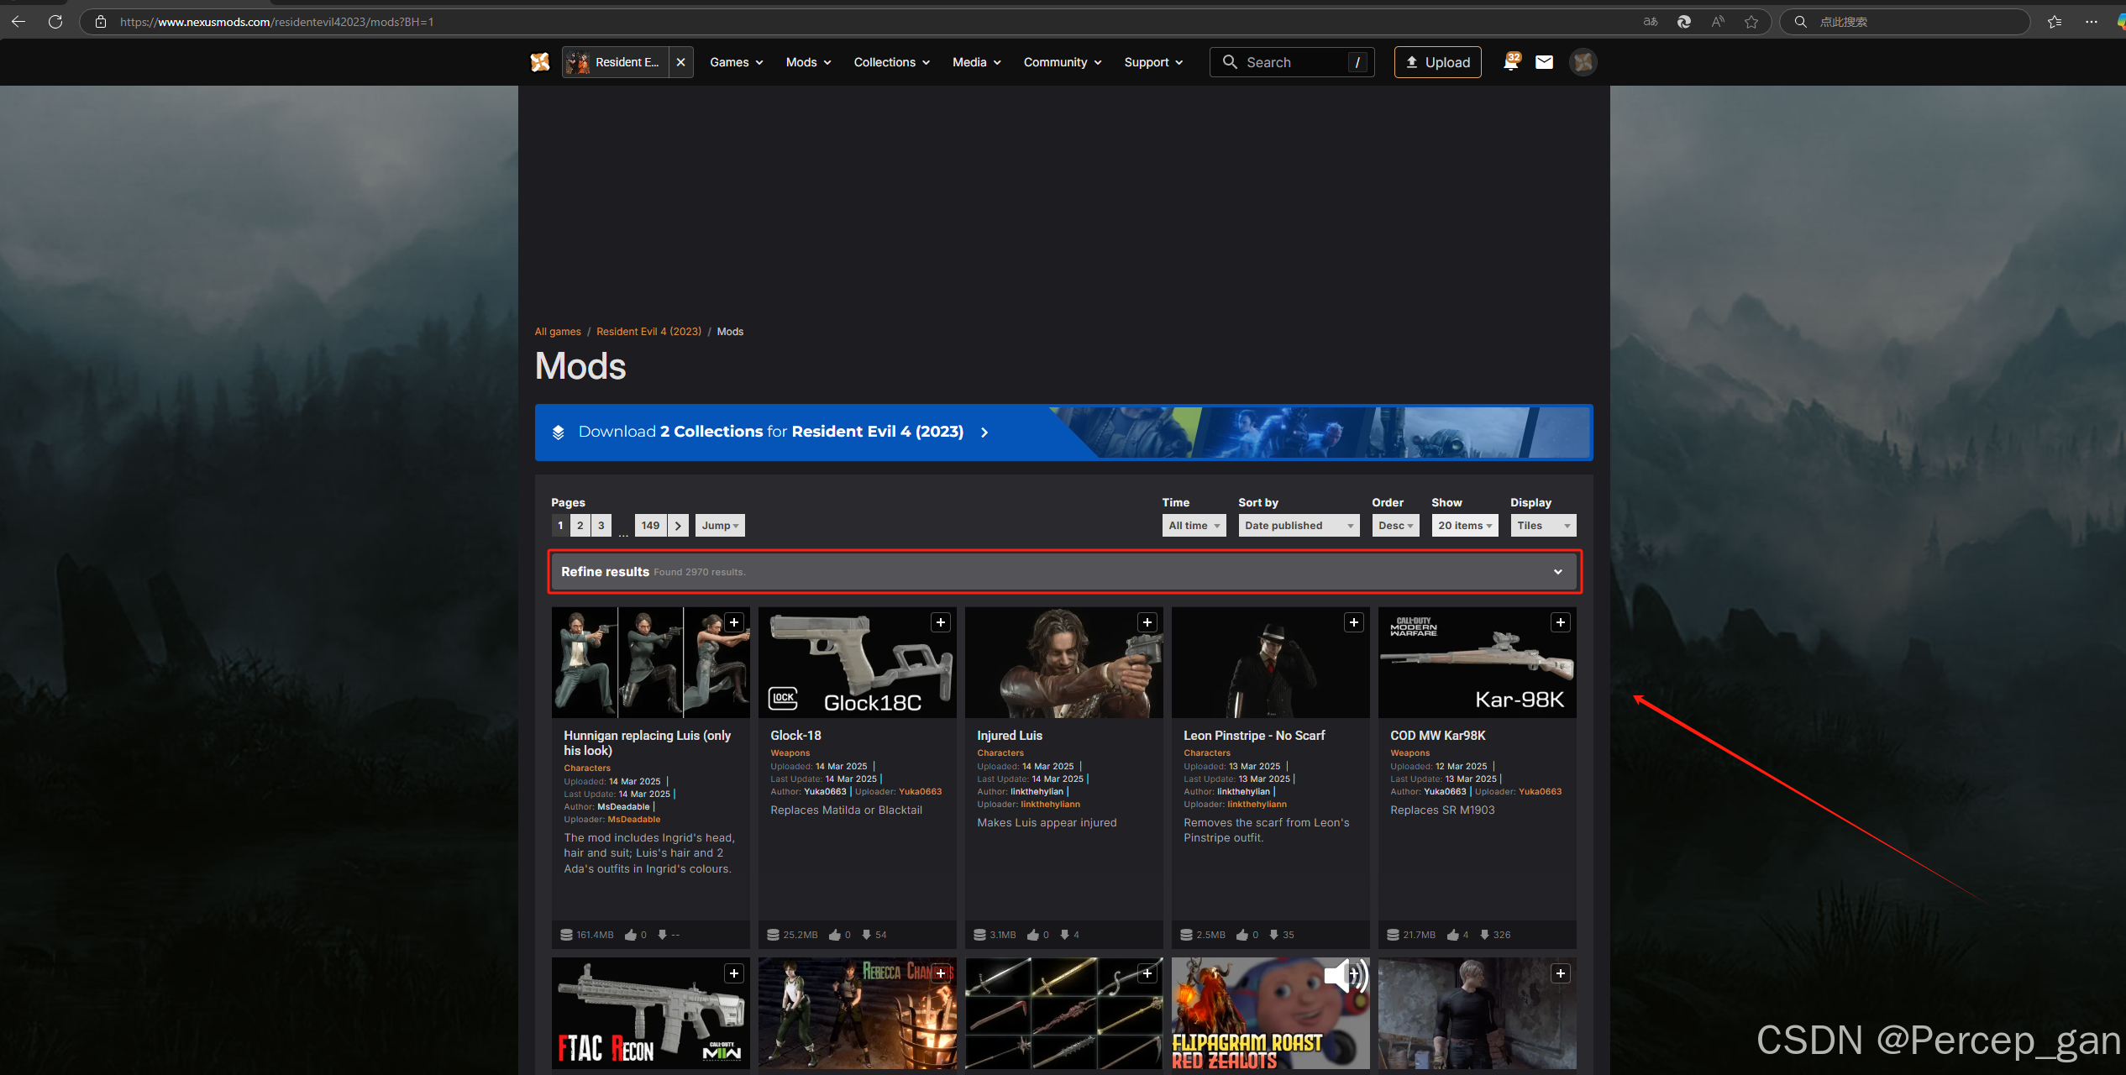The width and height of the screenshot is (2126, 1075).
Task: Toggle plus button on COD MW Kar98K tile
Action: pos(1561,622)
